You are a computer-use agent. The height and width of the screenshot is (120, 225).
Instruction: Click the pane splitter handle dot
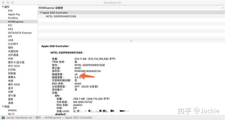tap(131, 41)
